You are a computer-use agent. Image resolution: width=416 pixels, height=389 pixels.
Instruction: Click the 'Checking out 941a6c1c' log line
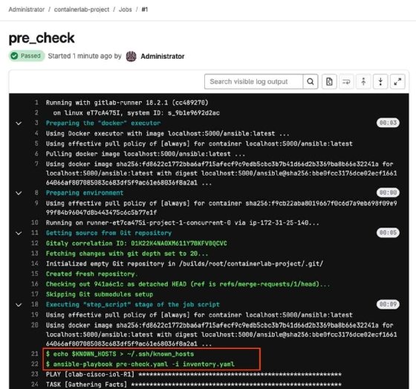coord(188,284)
